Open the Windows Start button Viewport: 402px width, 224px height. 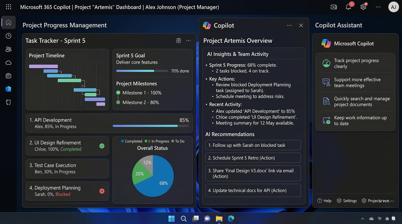pos(172,218)
